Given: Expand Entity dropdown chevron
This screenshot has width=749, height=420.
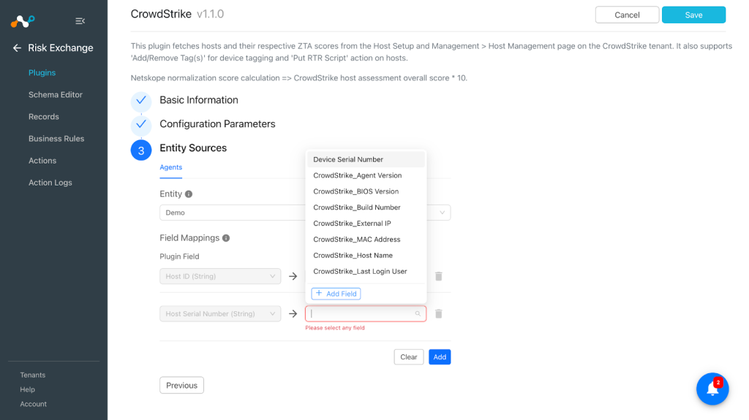Looking at the screenshot, I should 442,213.
